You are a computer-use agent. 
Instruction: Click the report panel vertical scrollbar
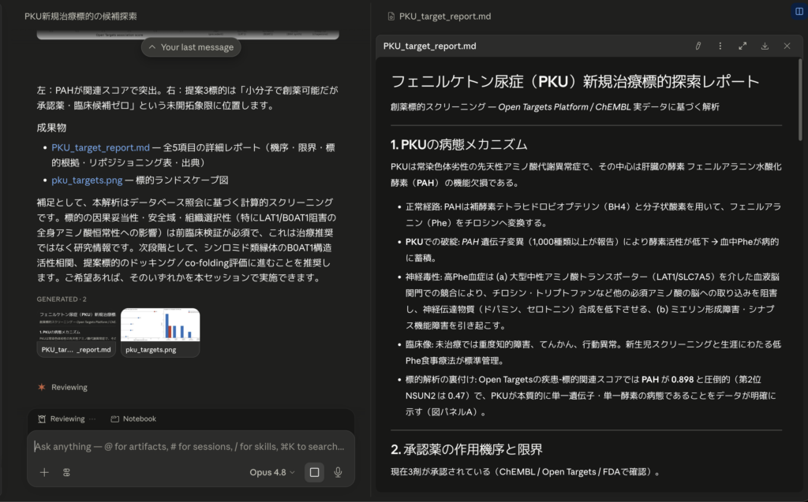click(800, 100)
